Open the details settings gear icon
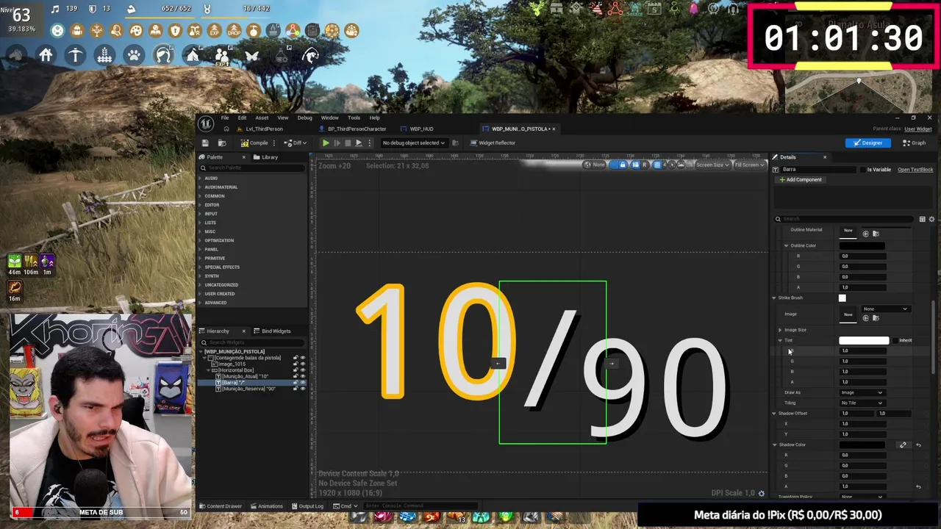This screenshot has width=941, height=529. (x=931, y=219)
